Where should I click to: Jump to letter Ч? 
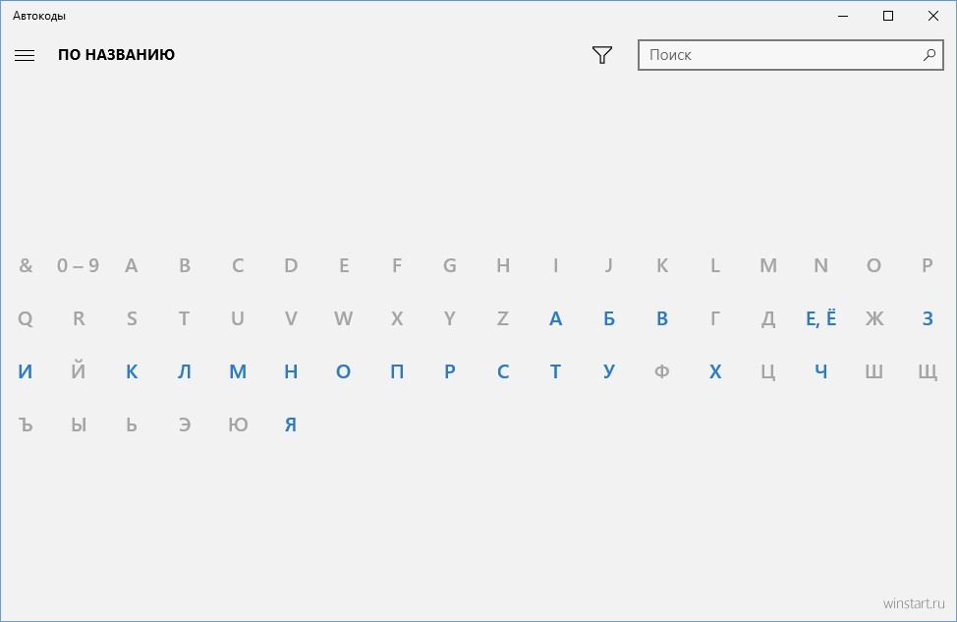[x=820, y=371]
